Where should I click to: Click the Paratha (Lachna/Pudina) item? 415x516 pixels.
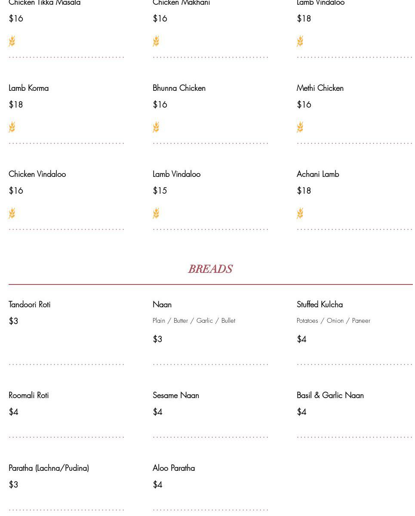click(49, 468)
